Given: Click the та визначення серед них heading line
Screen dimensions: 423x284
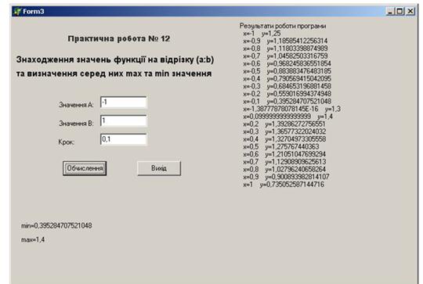Looking at the screenshot, I should 114,74.
